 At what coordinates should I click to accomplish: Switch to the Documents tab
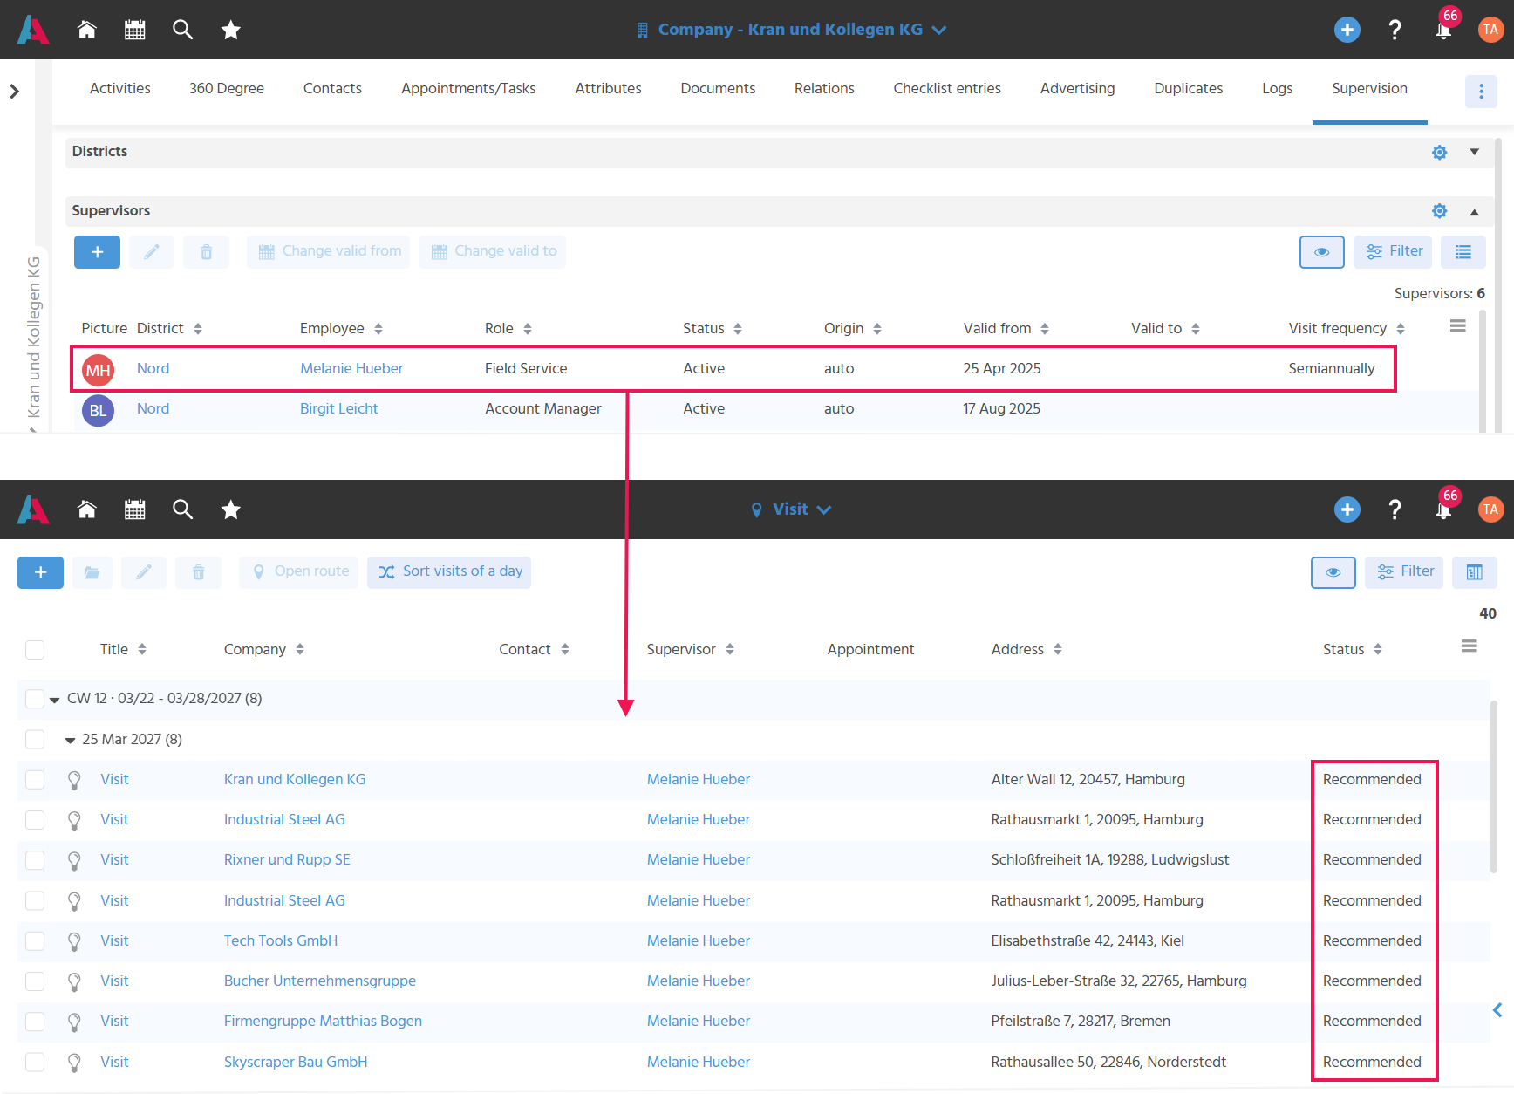click(718, 89)
